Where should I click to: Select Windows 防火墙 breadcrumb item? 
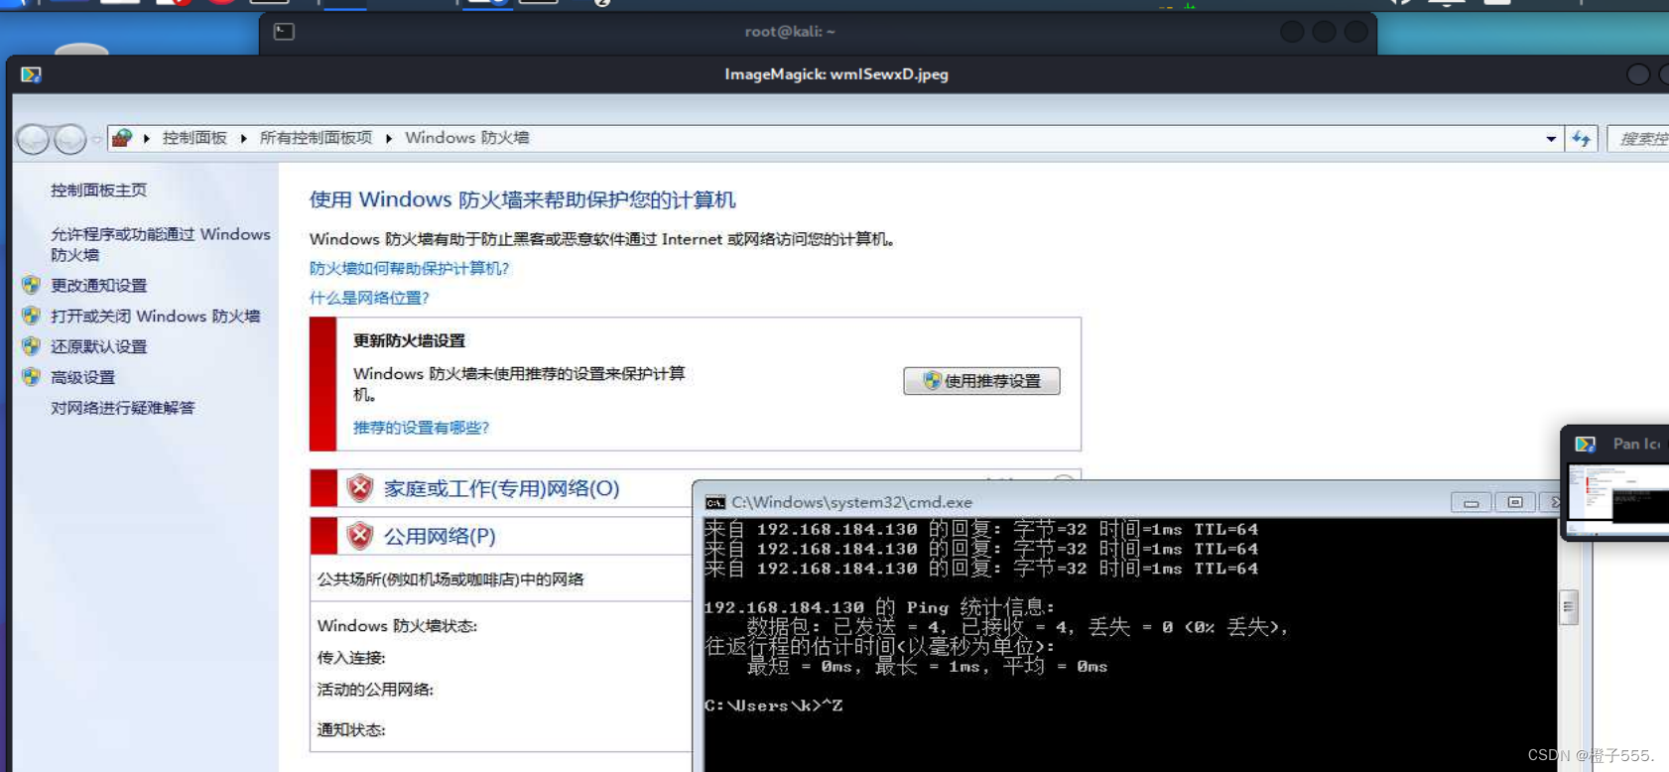pyautogui.click(x=466, y=138)
